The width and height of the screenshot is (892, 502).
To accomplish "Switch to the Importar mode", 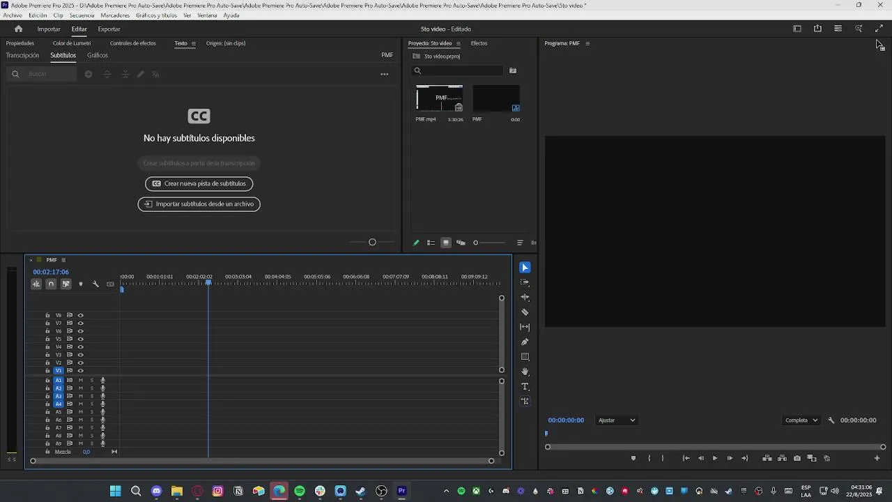I will (49, 29).
